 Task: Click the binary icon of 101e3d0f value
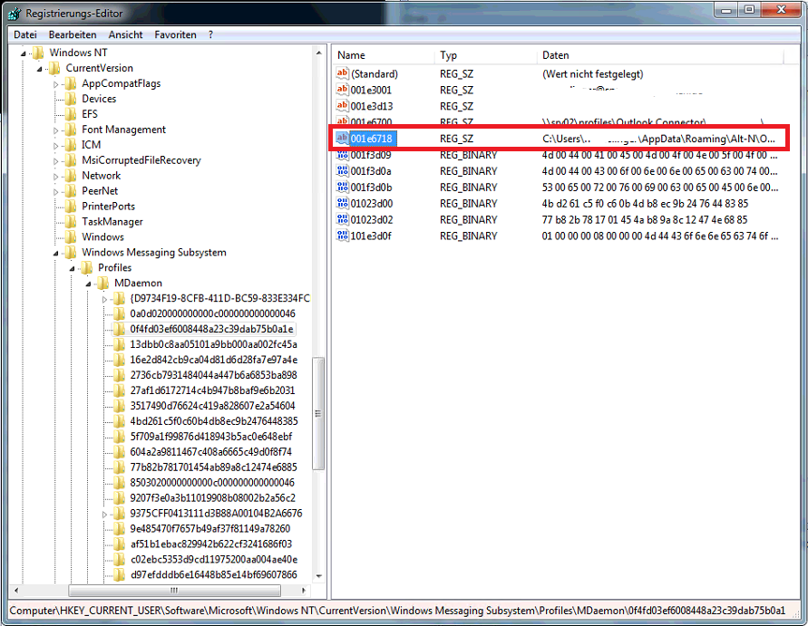(x=342, y=236)
